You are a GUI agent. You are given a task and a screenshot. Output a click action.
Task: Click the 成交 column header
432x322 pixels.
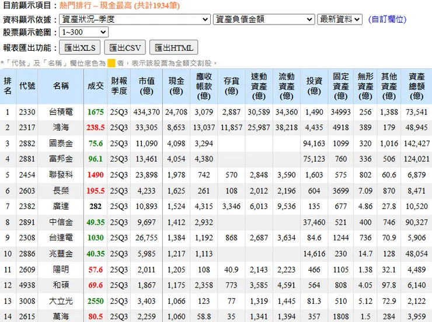[95, 86]
